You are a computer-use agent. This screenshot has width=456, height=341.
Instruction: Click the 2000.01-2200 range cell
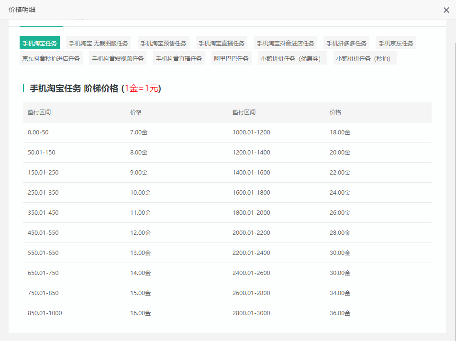coord(251,232)
